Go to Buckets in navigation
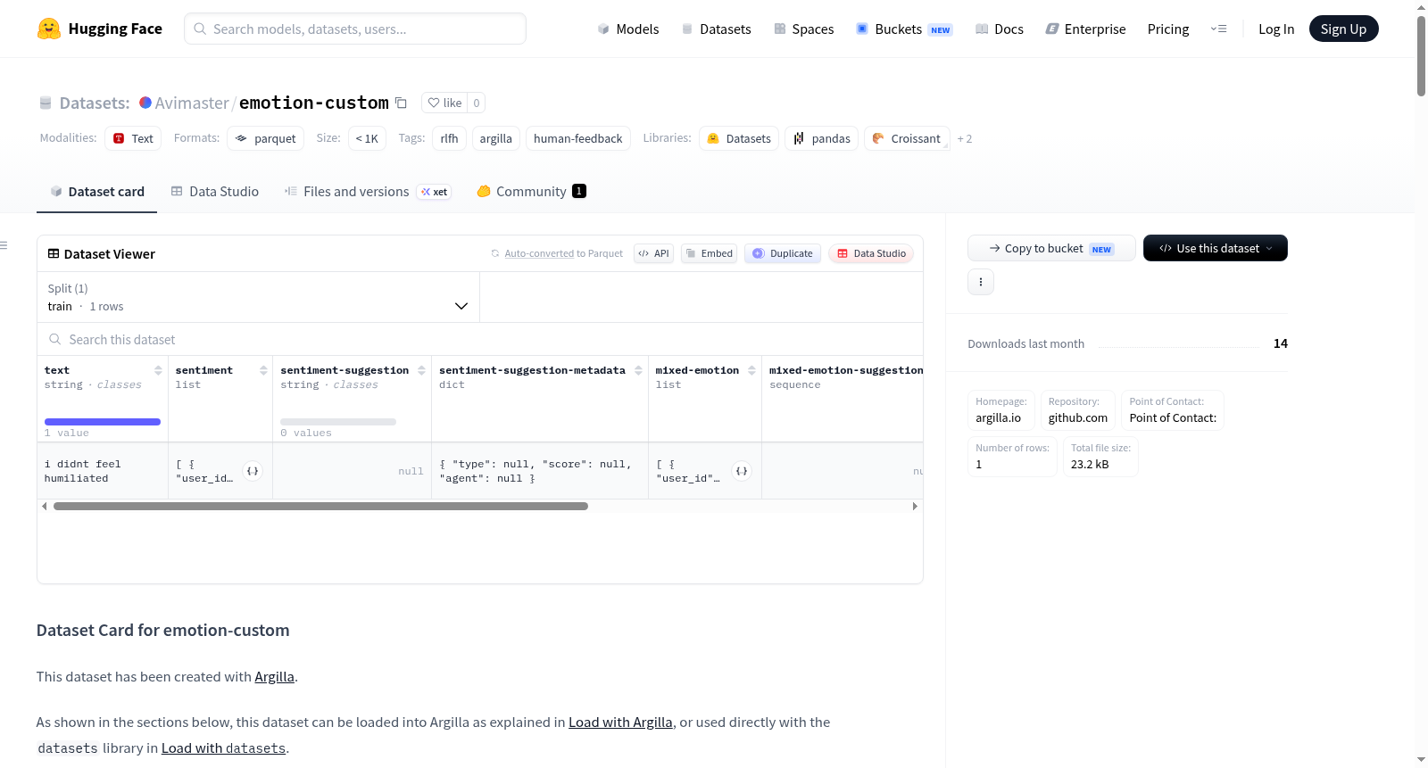The height and width of the screenshot is (768, 1428). click(904, 29)
